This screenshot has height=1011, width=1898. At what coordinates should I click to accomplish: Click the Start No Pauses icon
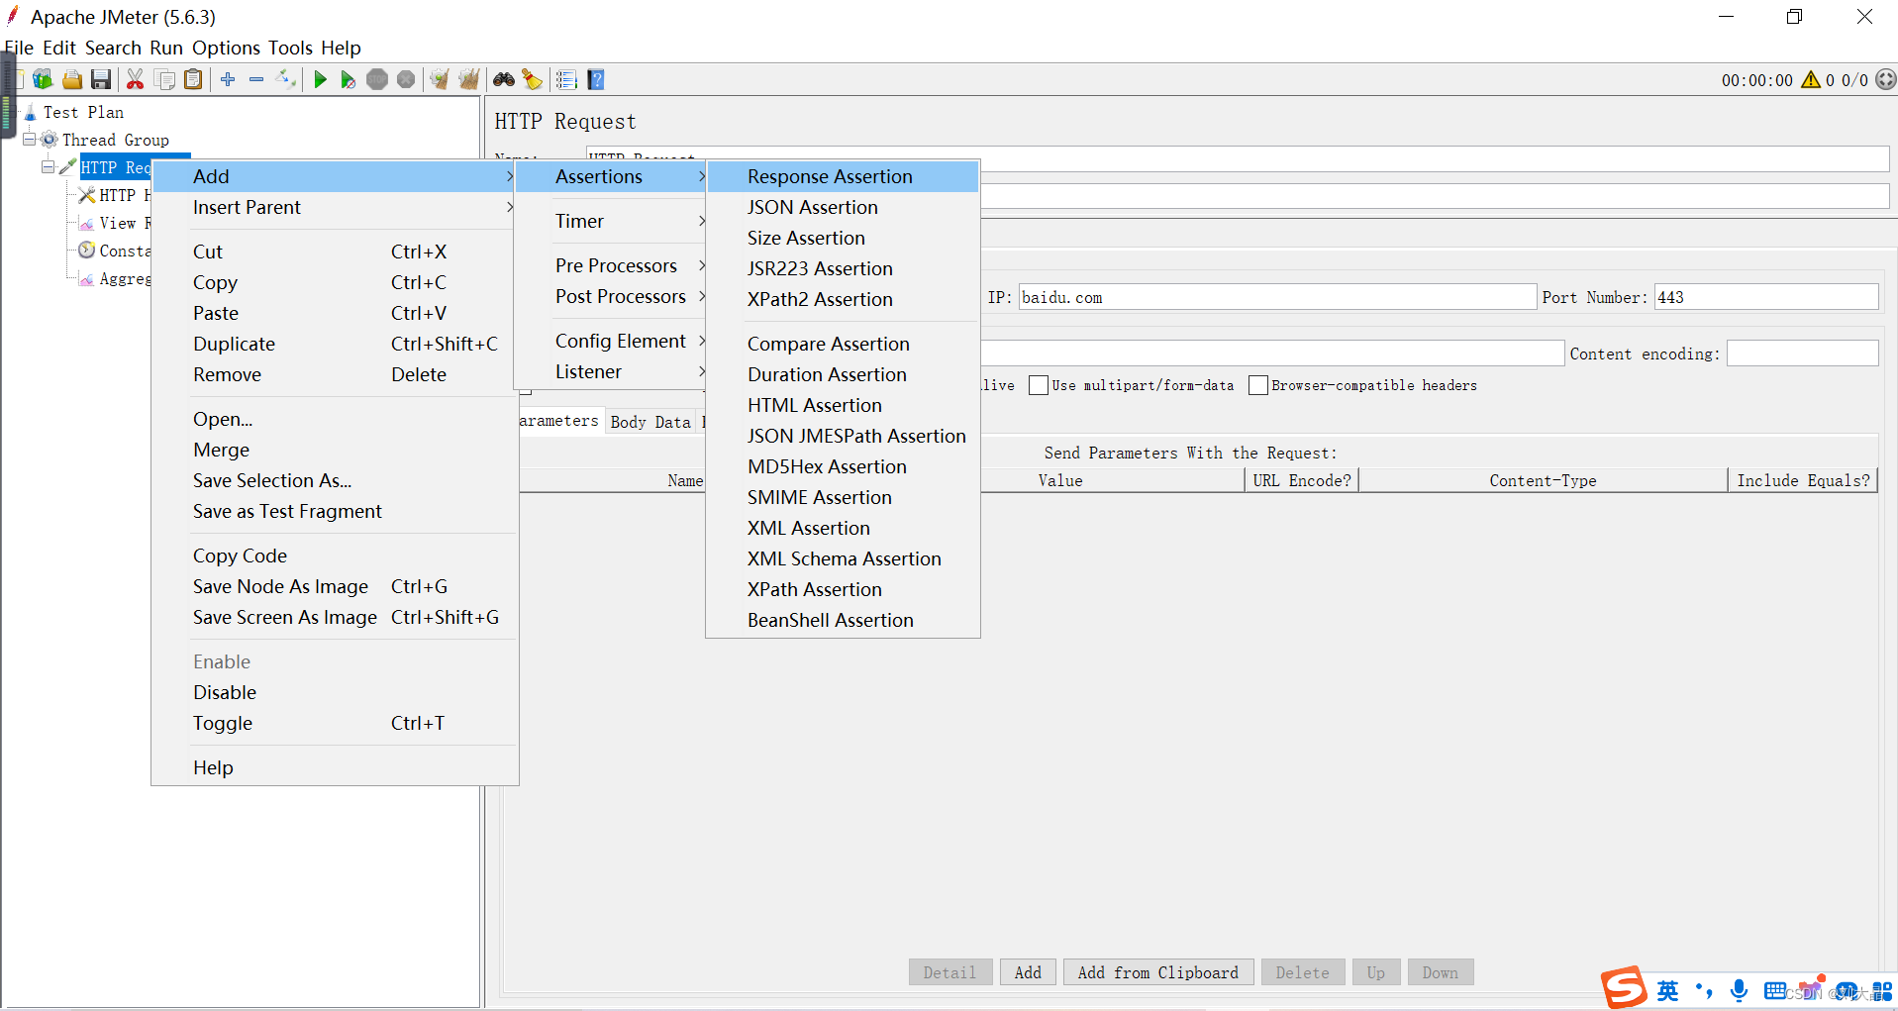coord(348,80)
